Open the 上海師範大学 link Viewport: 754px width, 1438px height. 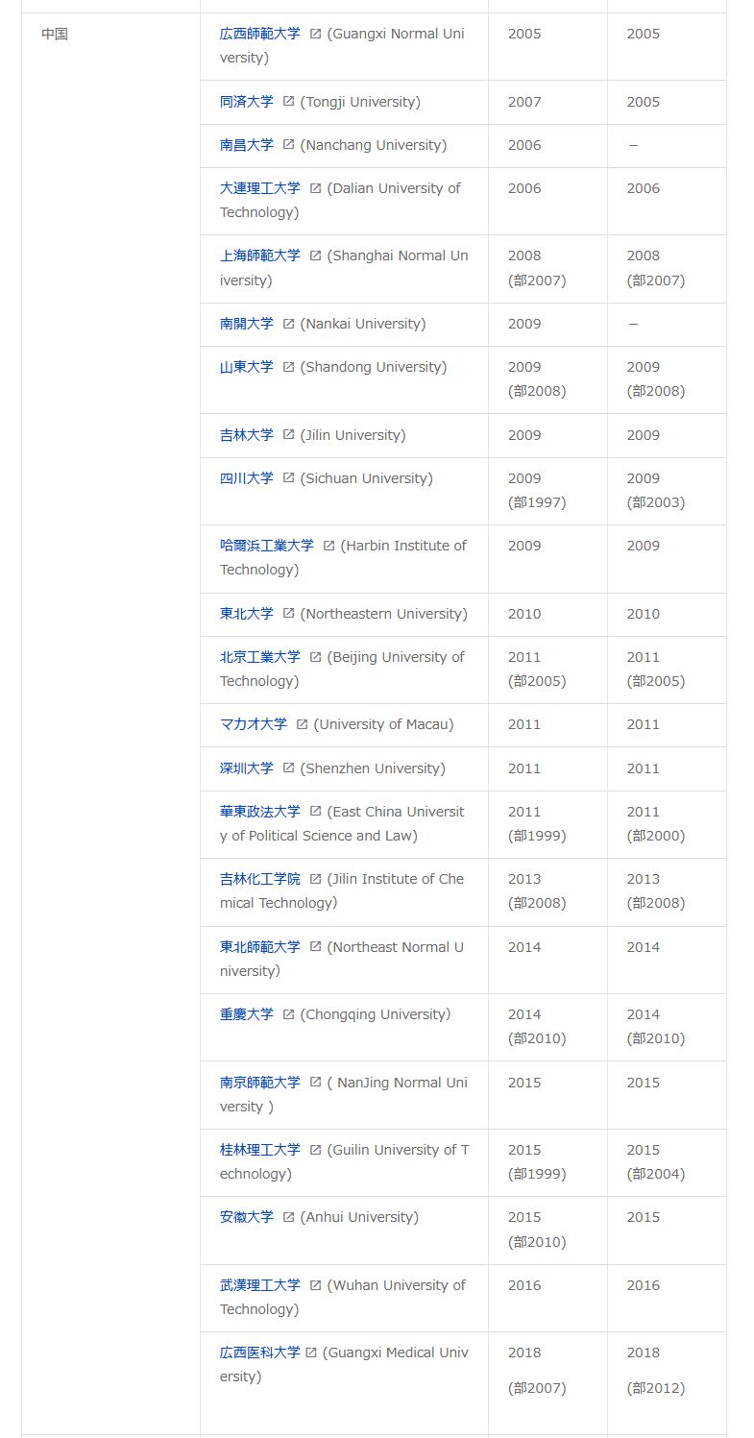(x=259, y=256)
